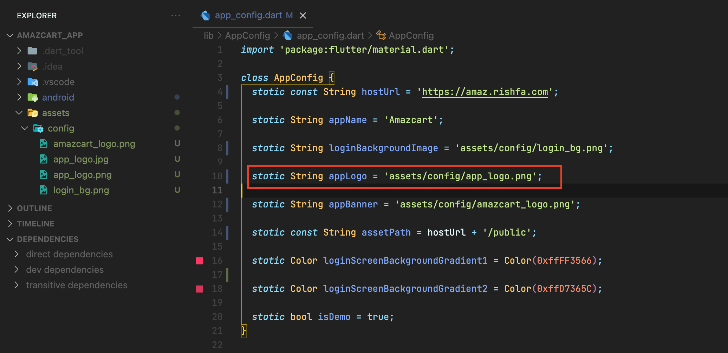Screen dimensions: 728x353
Task: Click the isDemo variable name
Action: [334, 317]
